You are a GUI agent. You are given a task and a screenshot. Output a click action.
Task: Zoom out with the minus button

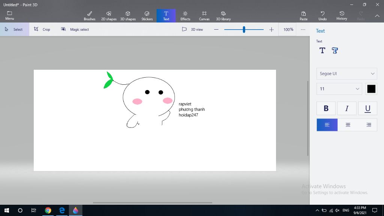click(216, 30)
